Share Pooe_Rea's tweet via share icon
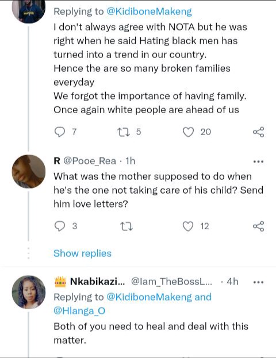Screen dimensions: 276x358 tap(258, 226)
